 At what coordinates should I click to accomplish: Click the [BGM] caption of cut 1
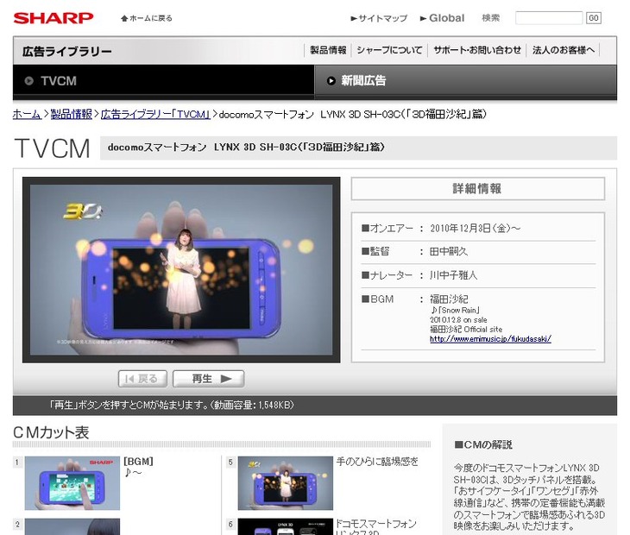tap(138, 462)
